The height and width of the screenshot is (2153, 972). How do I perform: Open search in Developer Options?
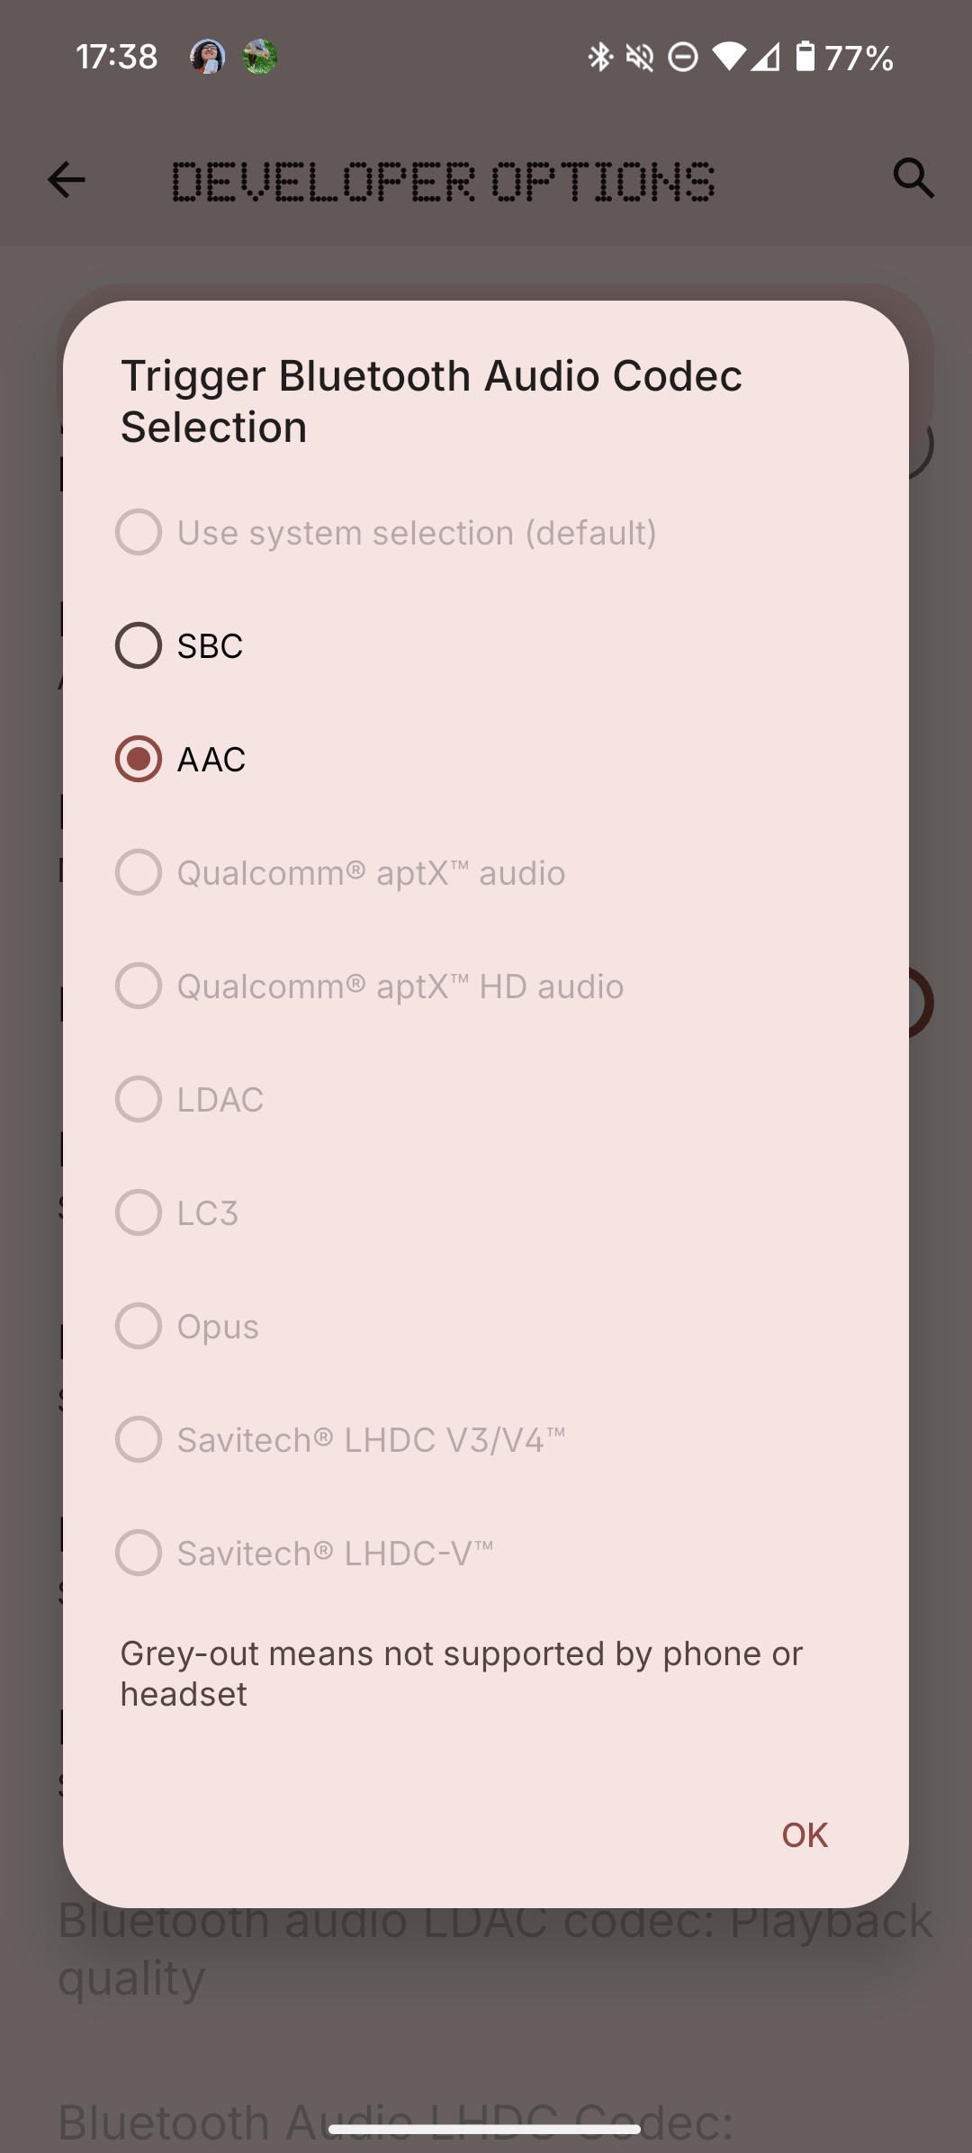913,178
